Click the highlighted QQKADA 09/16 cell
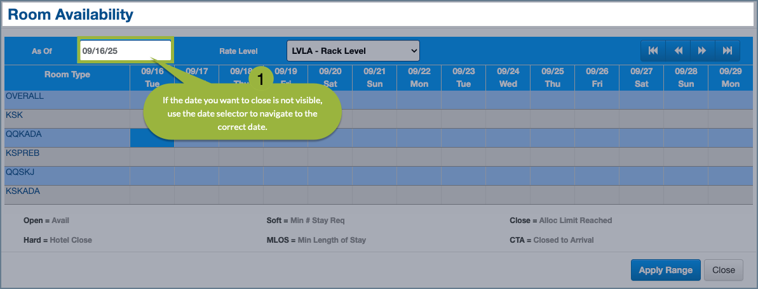The image size is (758, 289). click(152, 138)
